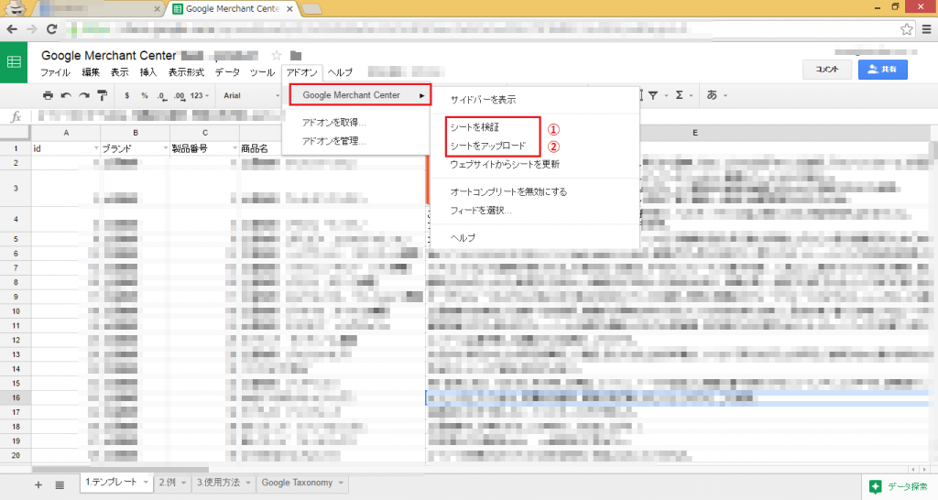Click the horizontal scrollbar

click(120, 470)
